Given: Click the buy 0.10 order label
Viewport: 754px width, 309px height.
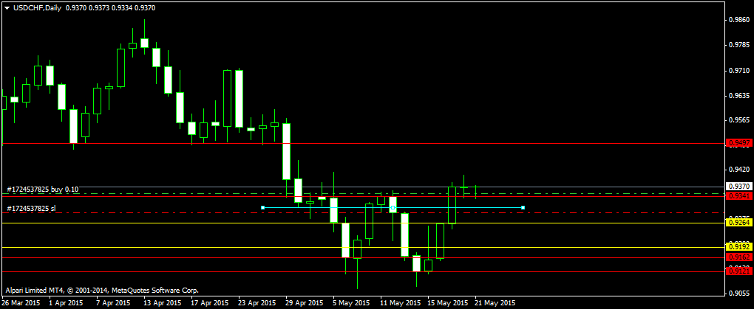Looking at the screenshot, I should tap(42, 189).
